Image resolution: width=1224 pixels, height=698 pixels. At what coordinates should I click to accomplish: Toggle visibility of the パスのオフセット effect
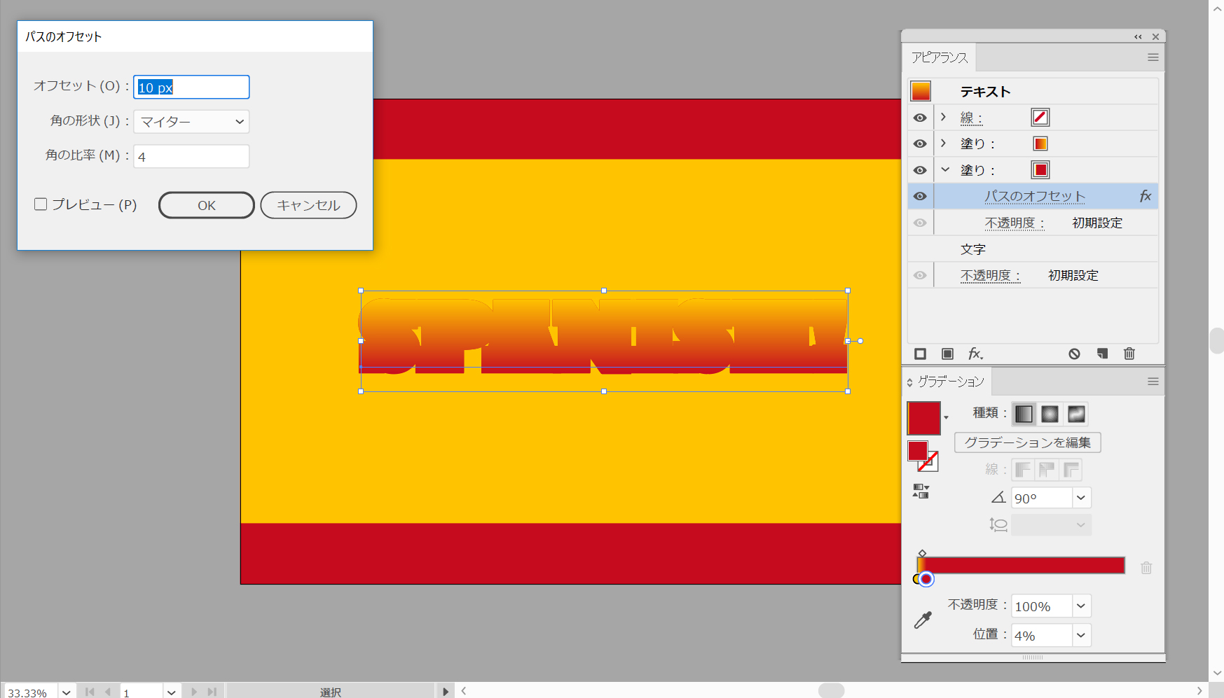point(920,197)
